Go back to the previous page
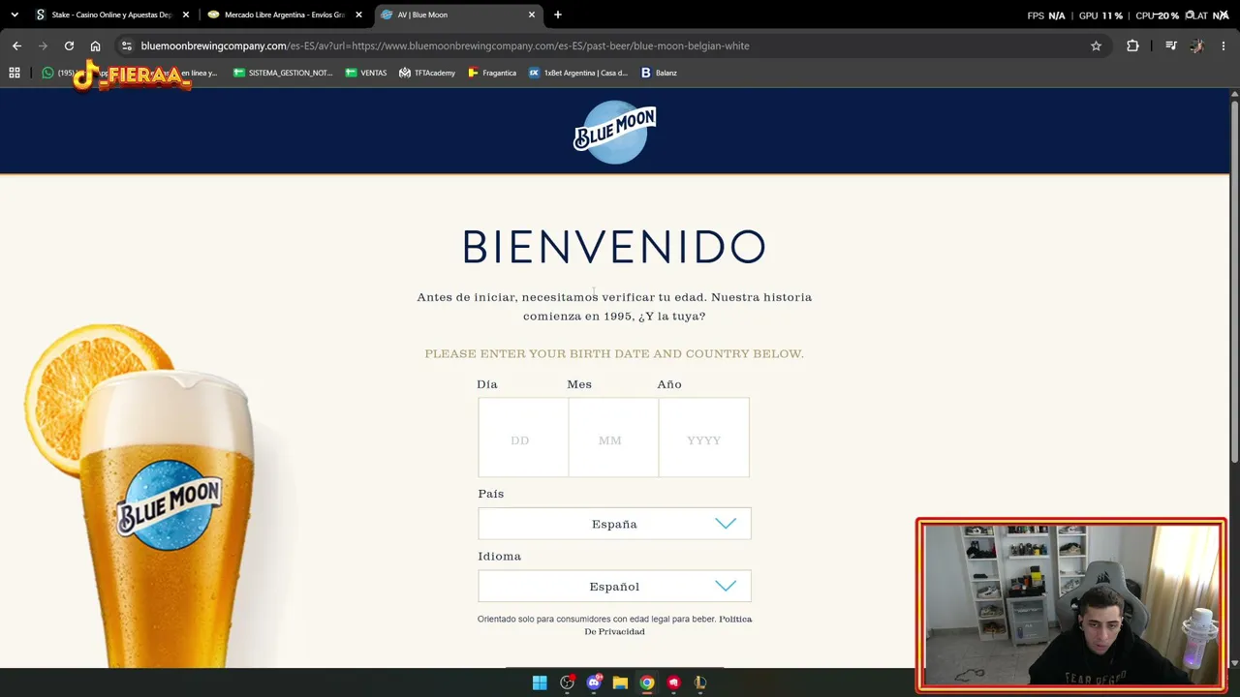Viewport: 1240px width, 697px height. click(x=16, y=45)
